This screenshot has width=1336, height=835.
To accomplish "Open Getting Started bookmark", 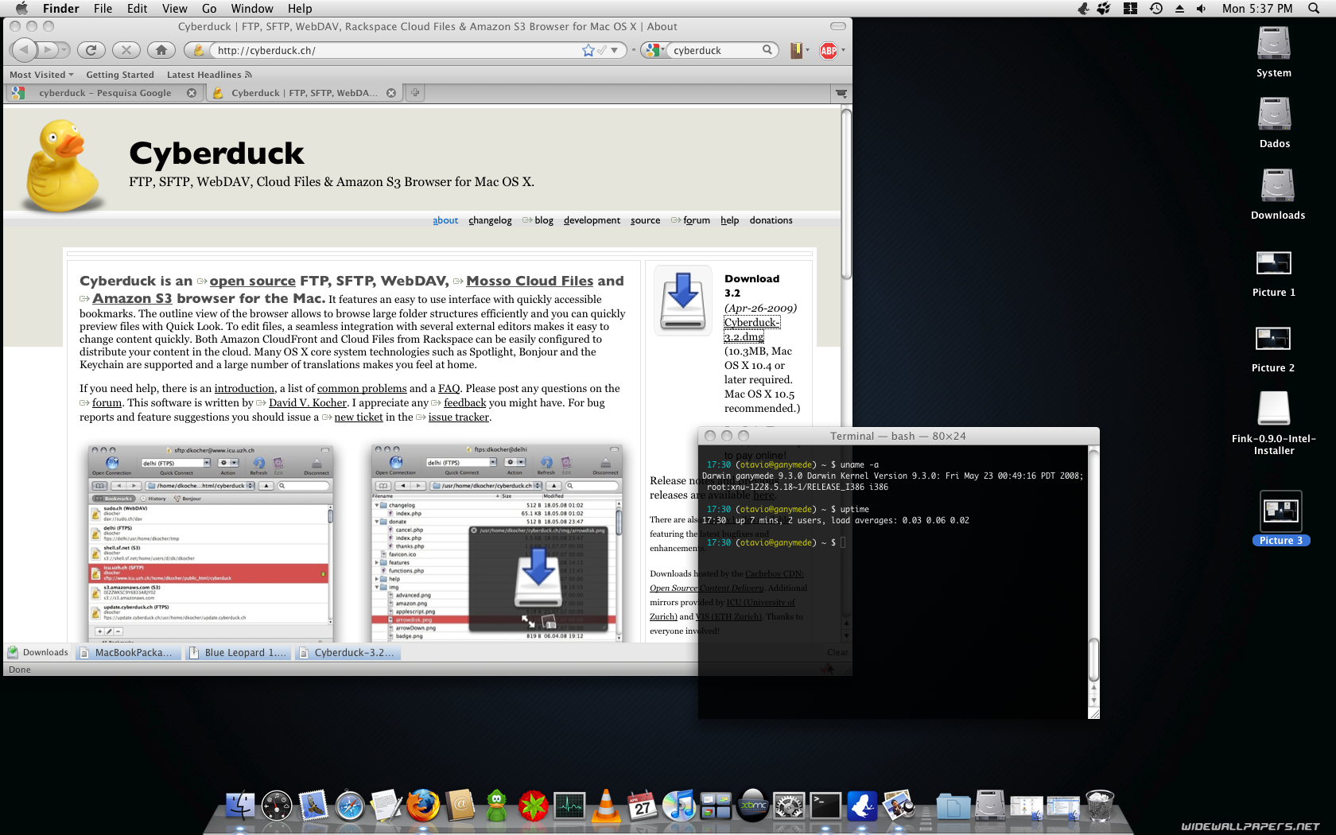I will (120, 75).
